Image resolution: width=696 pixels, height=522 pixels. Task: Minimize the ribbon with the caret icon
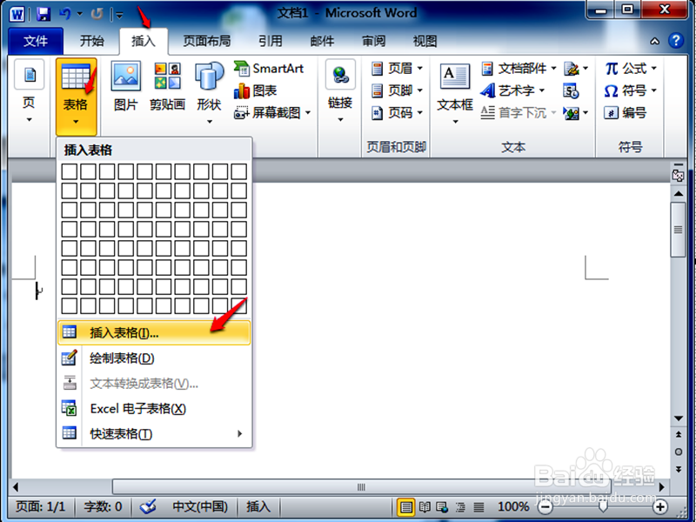click(x=655, y=41)
